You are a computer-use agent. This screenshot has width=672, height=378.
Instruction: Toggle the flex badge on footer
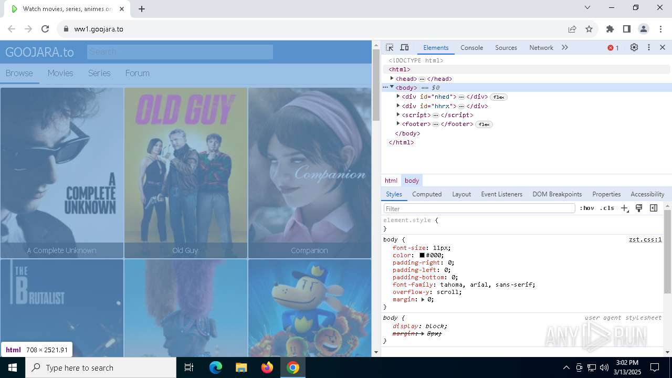(x=484, y=124)
